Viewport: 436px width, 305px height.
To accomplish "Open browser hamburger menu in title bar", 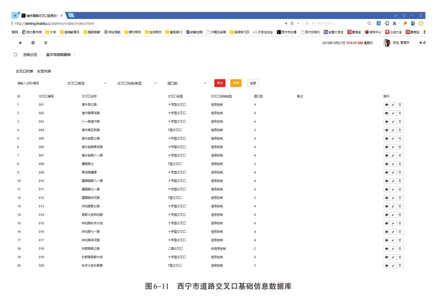I will (x=395, y=15).
